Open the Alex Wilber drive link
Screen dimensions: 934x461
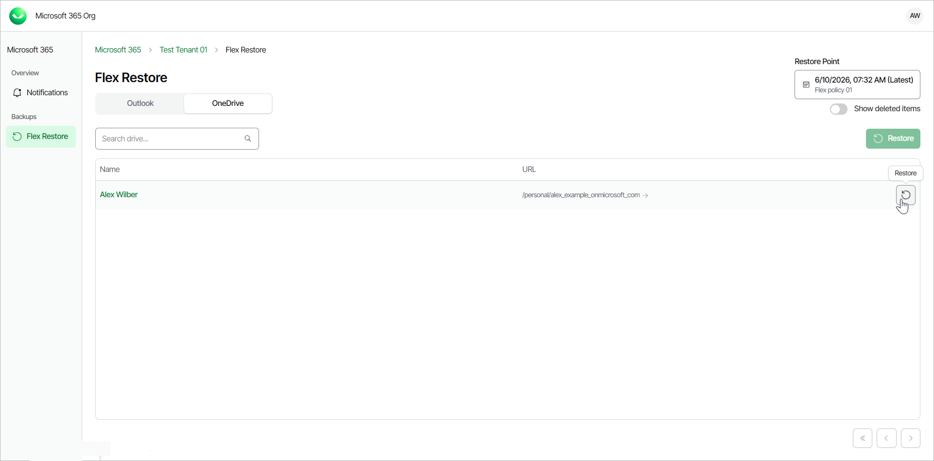[x=119, y=195]
